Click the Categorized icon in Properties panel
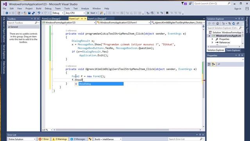The image size is (250, 141). coord(209,64)
